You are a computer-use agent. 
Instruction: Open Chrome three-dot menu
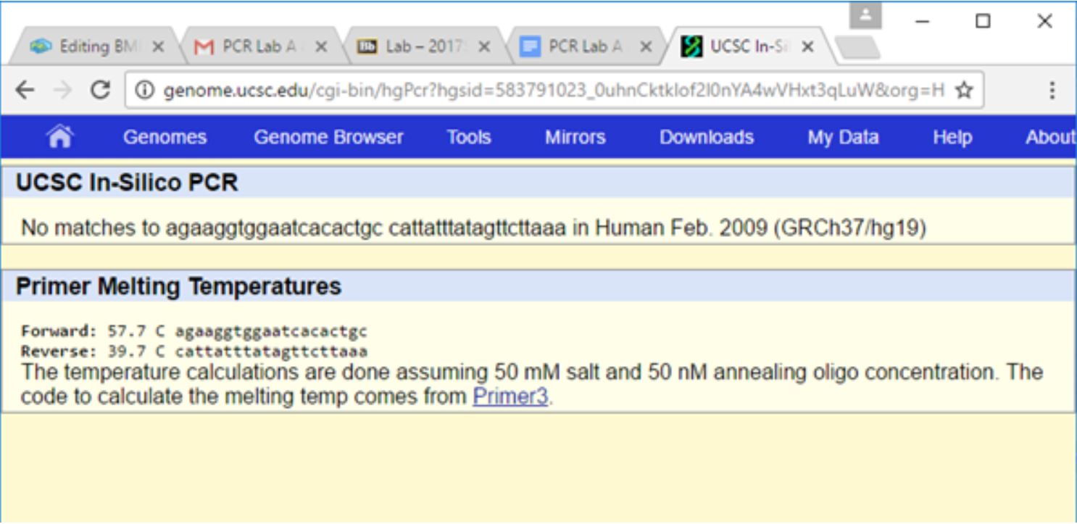coord(1051,91)
